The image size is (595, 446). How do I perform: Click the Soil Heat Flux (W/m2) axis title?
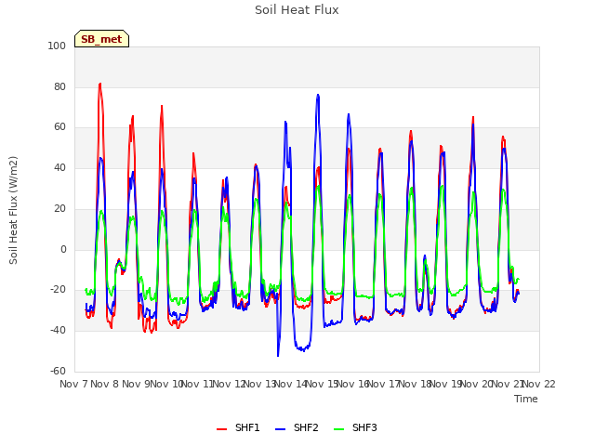pyautogui.click(x=13, y=210)
